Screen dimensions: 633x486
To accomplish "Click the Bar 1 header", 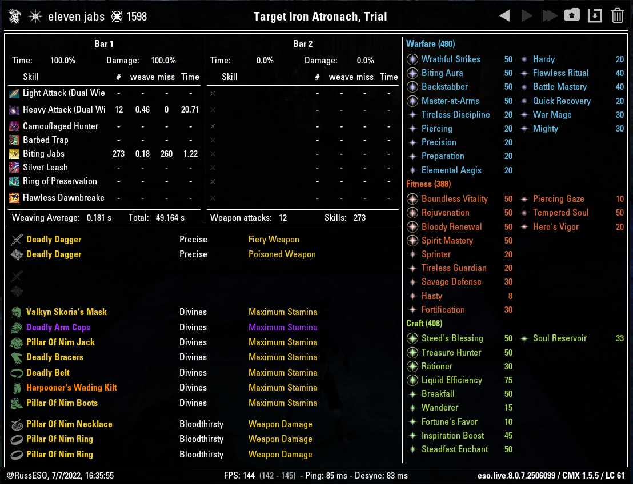I will point(104,43).
